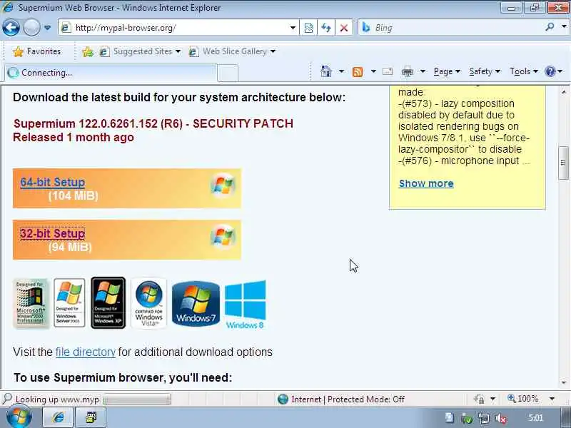Open the file directory link

[85, 352]
